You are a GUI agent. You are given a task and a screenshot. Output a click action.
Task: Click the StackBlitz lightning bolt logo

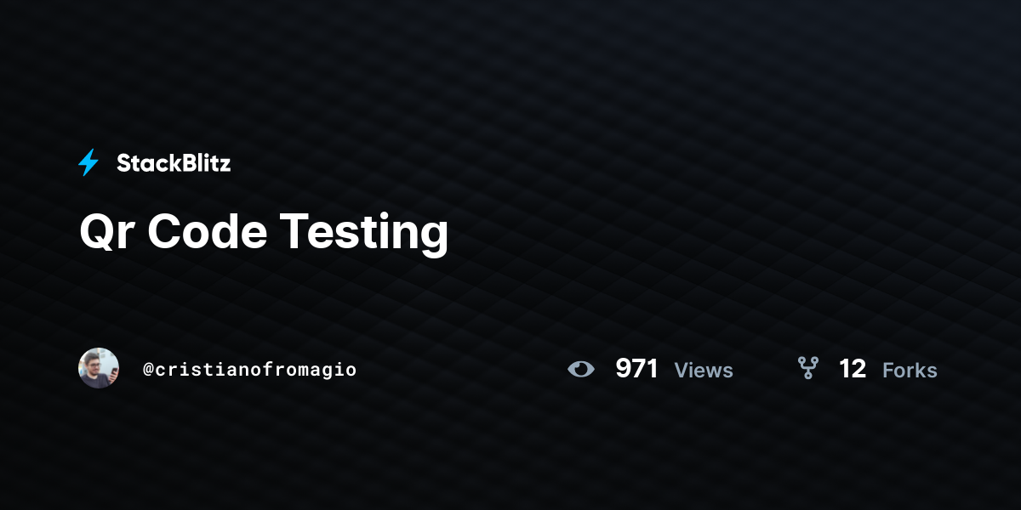point(88,162)
